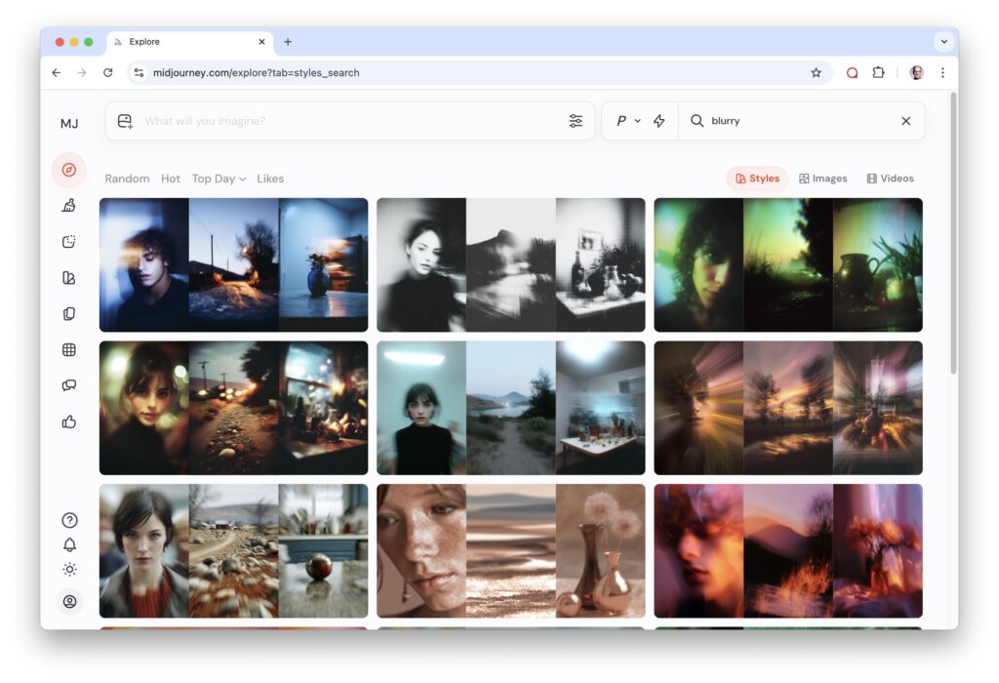Open the Create paintbrush icon in sidebar
999x683 pixels.
pos(68,205)
